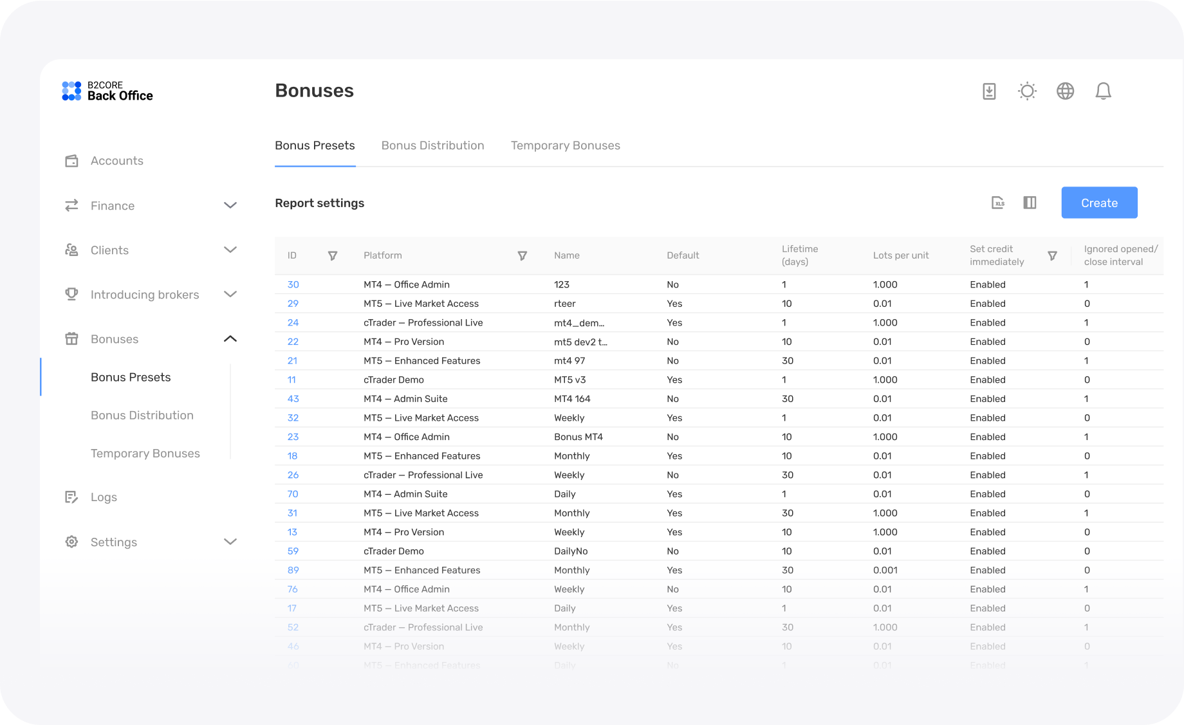Open bonus preset ID 23

293,437
